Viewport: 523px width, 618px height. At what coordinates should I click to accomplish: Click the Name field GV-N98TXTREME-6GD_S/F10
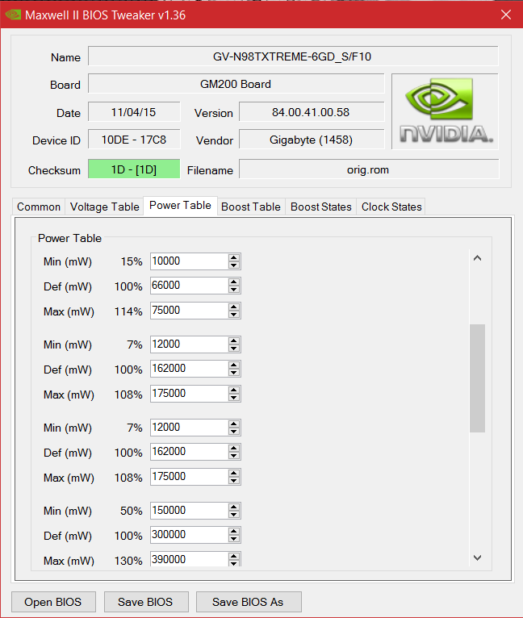[293, 56]
